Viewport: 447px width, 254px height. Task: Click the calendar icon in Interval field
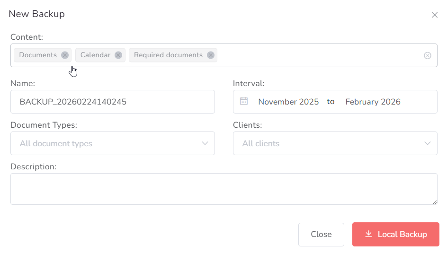244,101
